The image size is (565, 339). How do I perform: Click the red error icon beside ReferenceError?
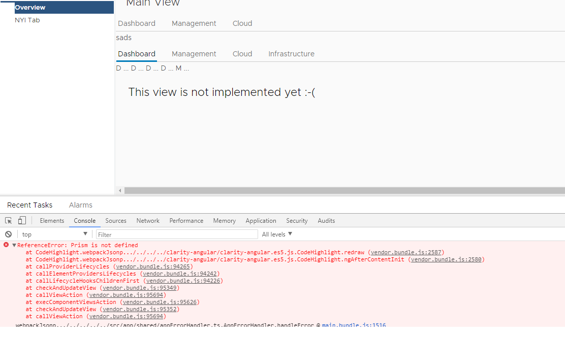pos(5,245)
